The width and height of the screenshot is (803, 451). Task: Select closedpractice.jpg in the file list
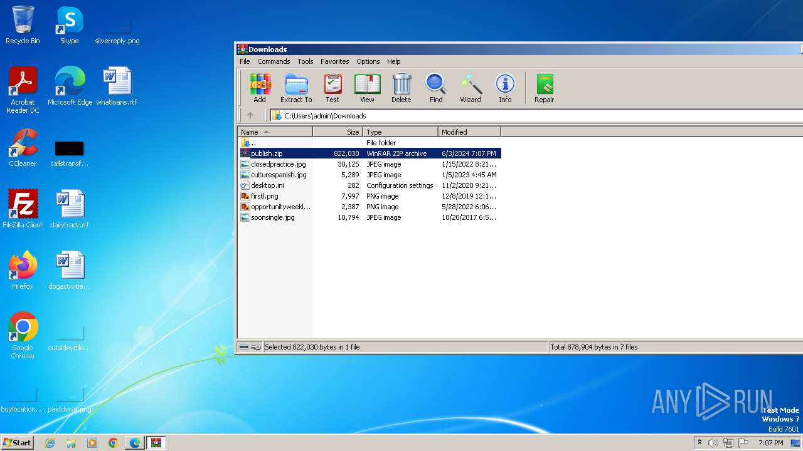(370, 164)
